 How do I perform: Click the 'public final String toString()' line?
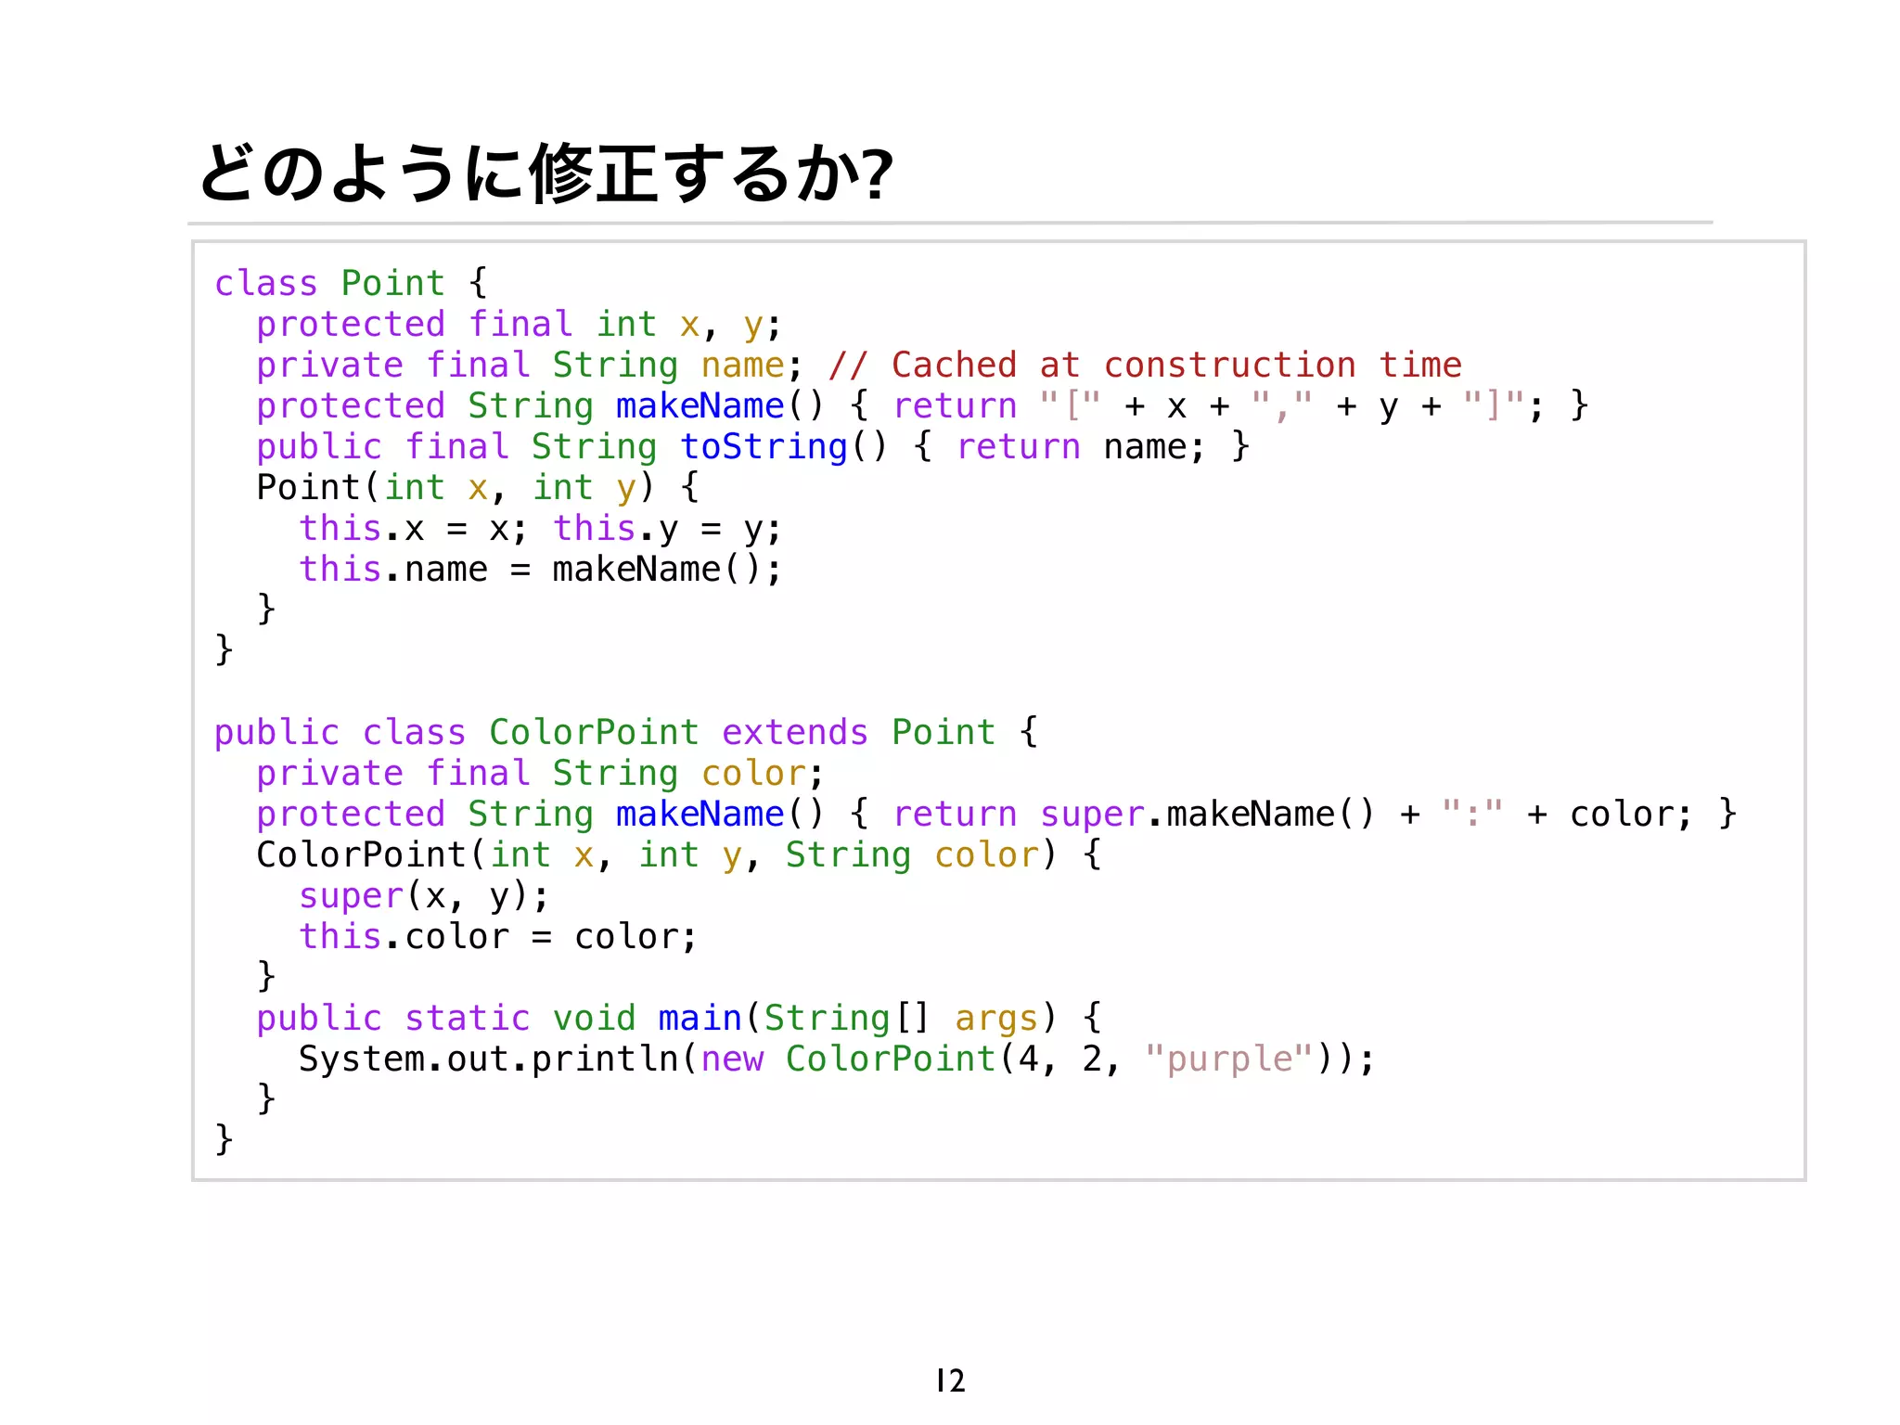[x=753, y=447]
